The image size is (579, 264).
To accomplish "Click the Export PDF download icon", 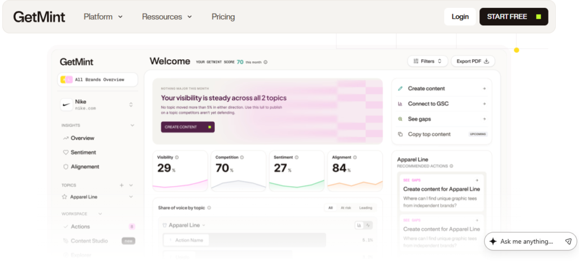I will [486, 61].
